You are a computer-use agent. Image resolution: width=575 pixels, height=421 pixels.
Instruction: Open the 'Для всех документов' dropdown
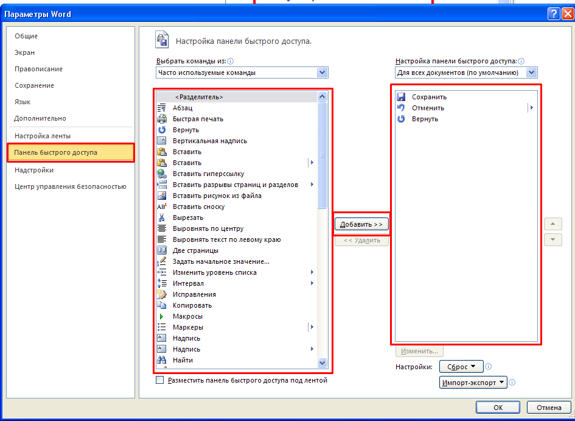(x=532, y=73)
